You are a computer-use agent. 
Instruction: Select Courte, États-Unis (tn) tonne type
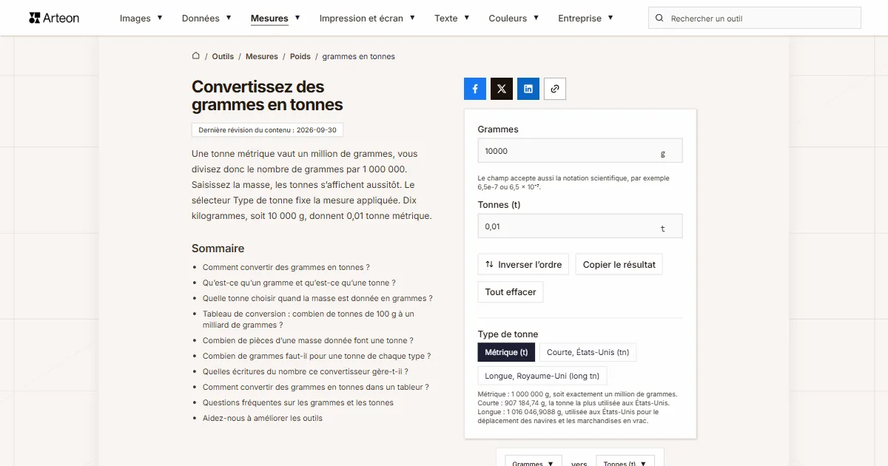[588, 352]
